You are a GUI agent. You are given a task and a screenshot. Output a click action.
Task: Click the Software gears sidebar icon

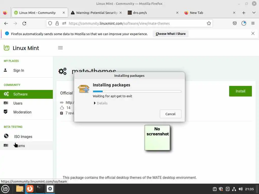click(6, 94)
